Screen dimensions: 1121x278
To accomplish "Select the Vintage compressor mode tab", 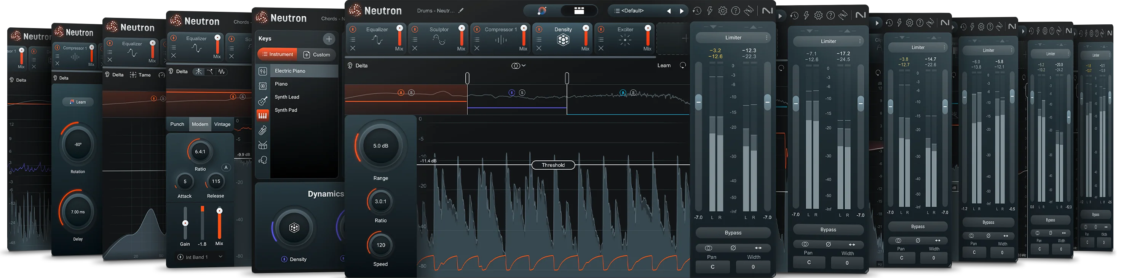I will pos(222,124).
